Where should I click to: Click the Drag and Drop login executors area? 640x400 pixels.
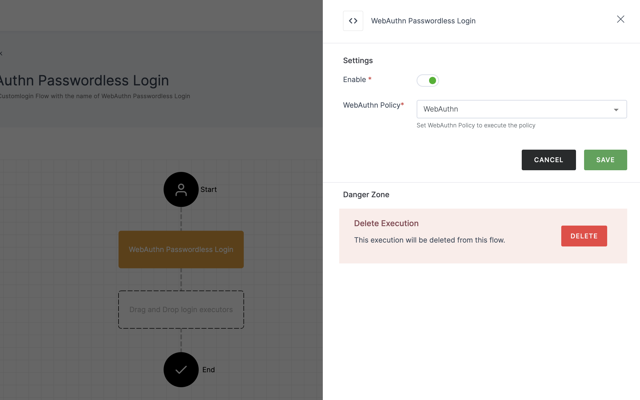coord(181,309)
